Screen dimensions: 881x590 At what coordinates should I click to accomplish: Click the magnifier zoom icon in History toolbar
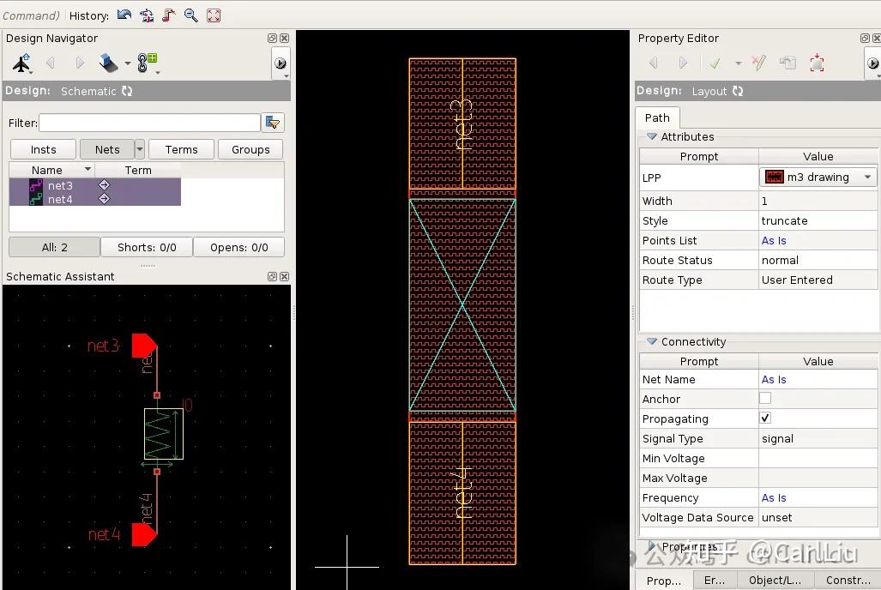click(190, 15)
